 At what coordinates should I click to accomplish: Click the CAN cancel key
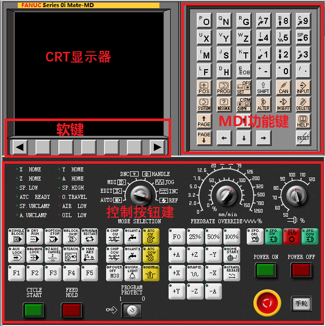pos(283,88)
